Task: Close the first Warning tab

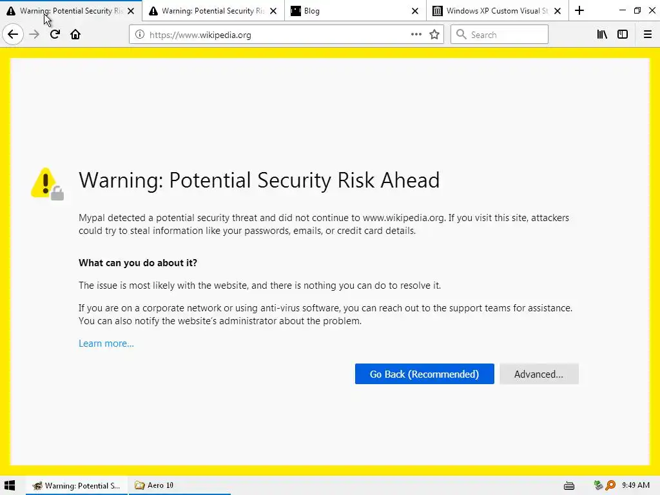Action: pyautogui.click(x=131, y=11)
